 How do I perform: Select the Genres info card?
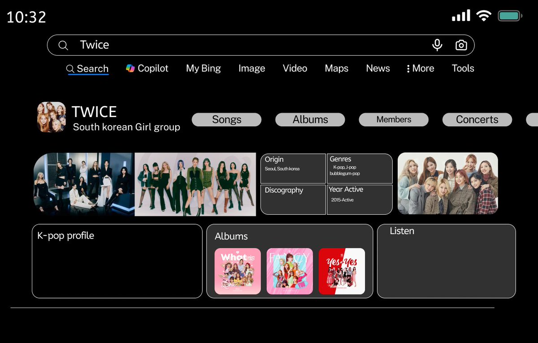point(360,169)
